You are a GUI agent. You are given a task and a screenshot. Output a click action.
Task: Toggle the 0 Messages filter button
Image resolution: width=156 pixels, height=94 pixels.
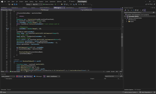coord(38,77)
